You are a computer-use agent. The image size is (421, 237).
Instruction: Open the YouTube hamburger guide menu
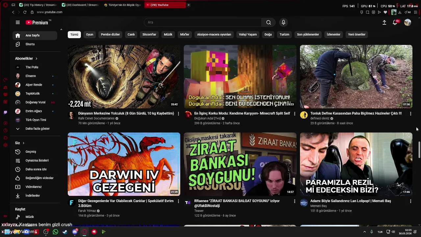coord(18,22)
